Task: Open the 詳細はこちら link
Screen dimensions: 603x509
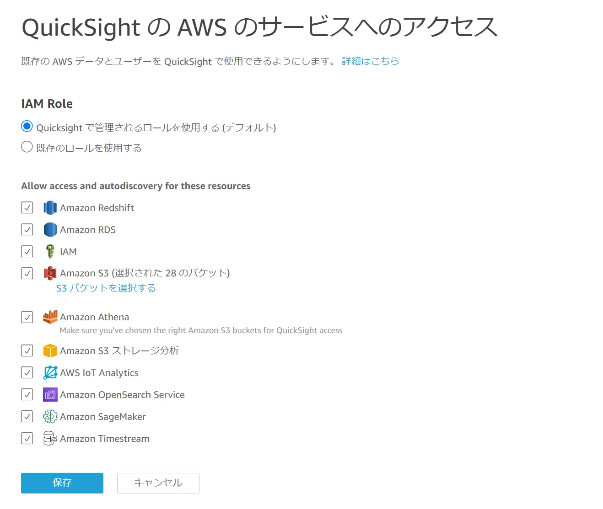Action: point(371,61)
